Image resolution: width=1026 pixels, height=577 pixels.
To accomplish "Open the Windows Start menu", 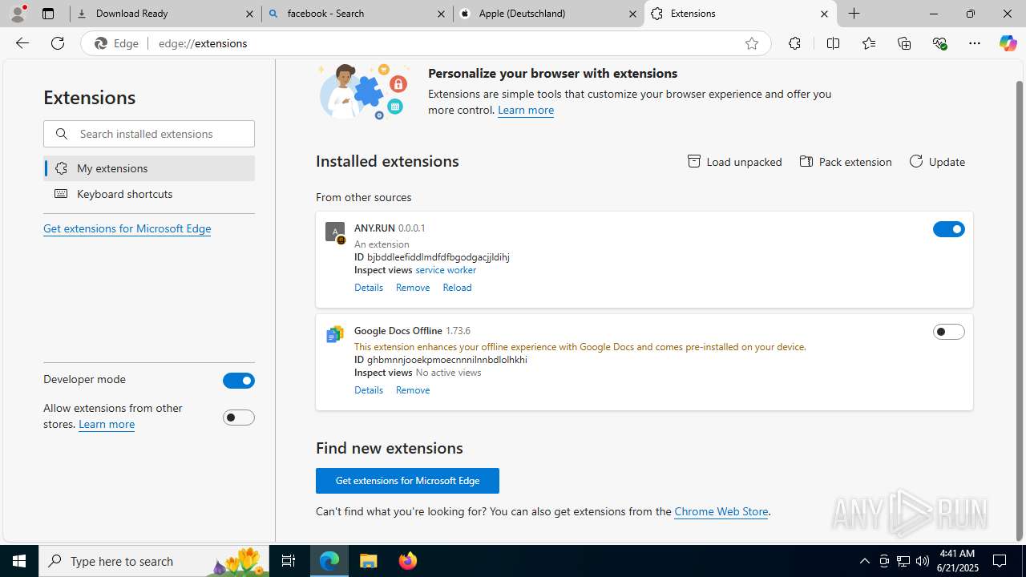I will [x=19, y=561].
